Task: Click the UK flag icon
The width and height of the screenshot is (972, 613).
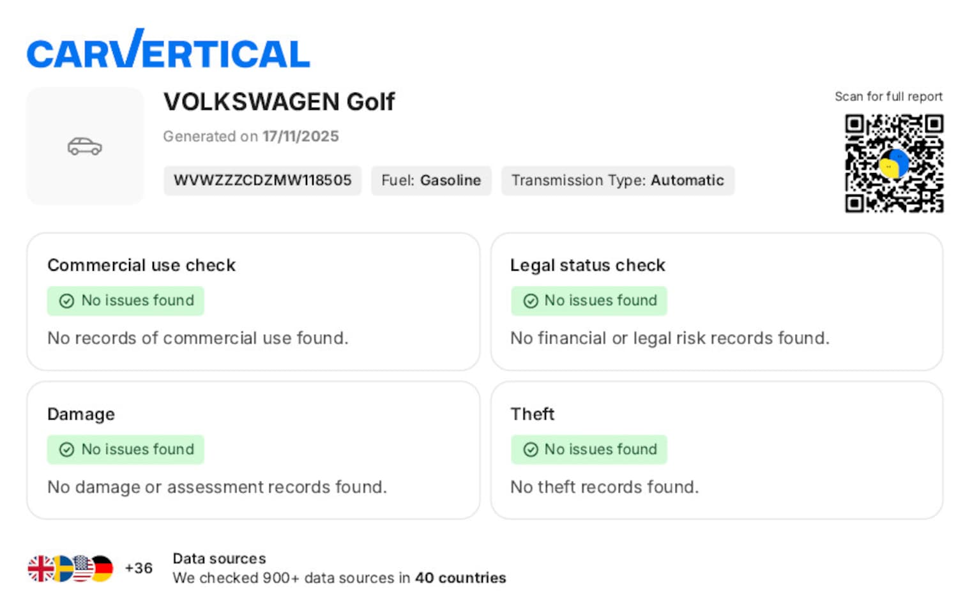Action: [x=40, y=568]
